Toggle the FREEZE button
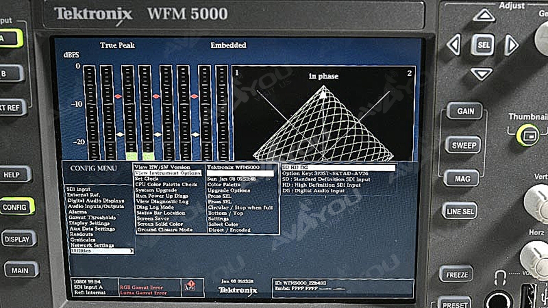This screenshot has height=308, width=548. point(457,275)
